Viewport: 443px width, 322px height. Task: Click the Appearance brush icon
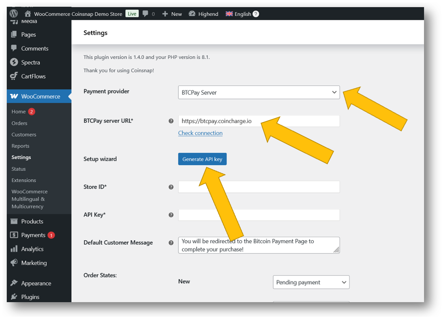pyautogui.click(x=14, y=283)
